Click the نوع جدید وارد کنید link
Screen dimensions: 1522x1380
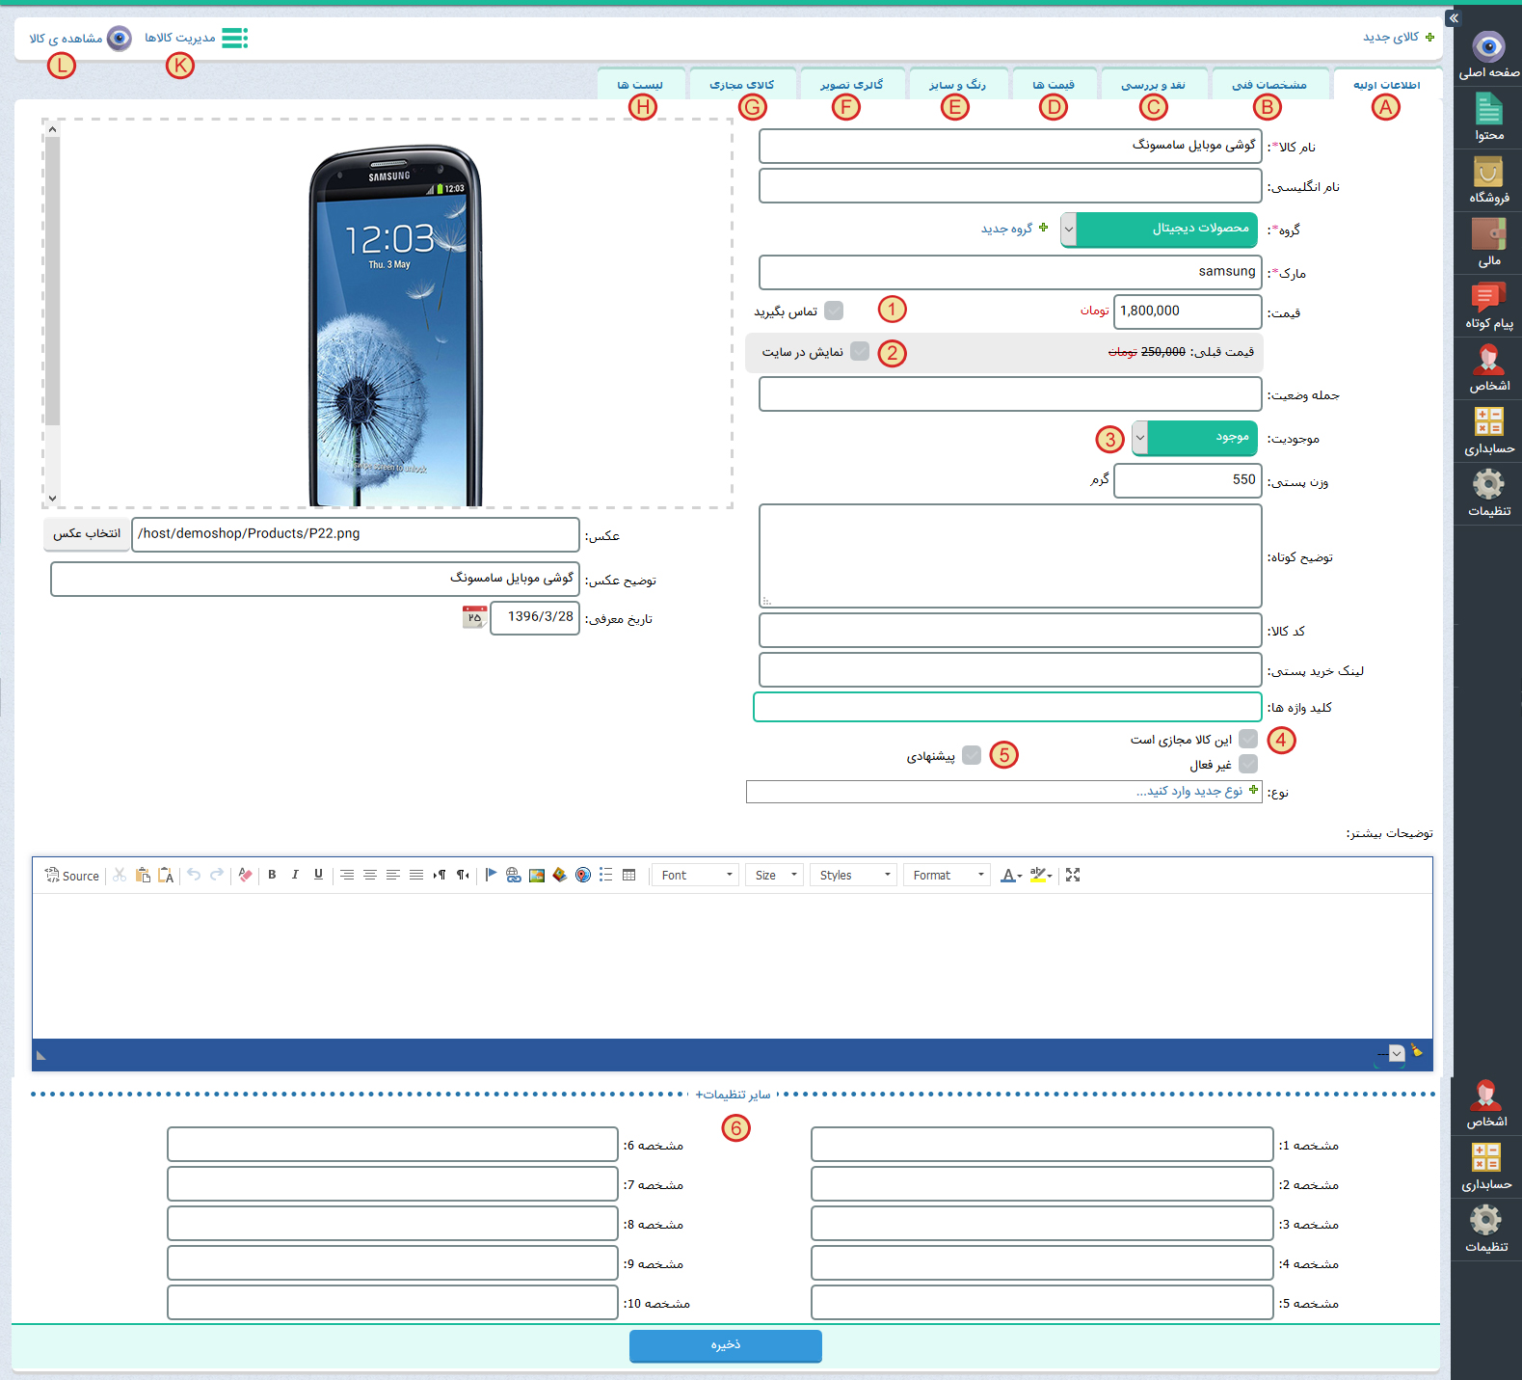tap(1197, 791)
